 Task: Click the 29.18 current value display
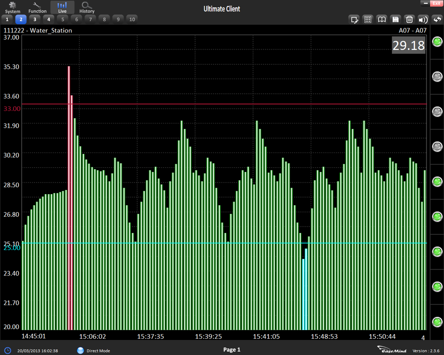(408, 45)
